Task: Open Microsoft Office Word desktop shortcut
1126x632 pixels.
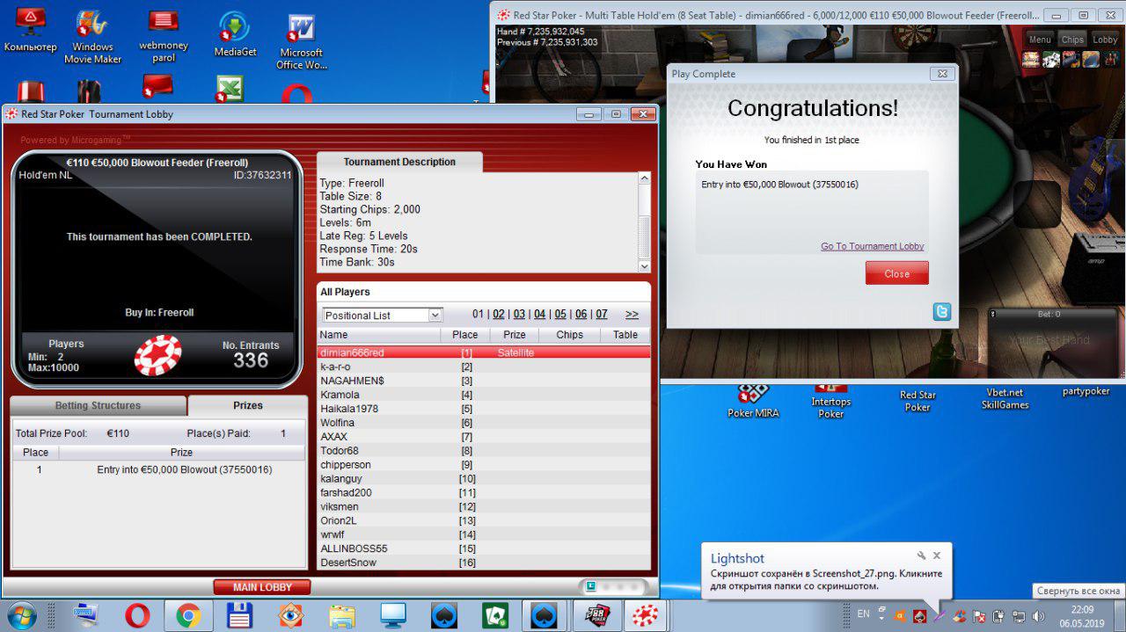Action: click(302, 42)
